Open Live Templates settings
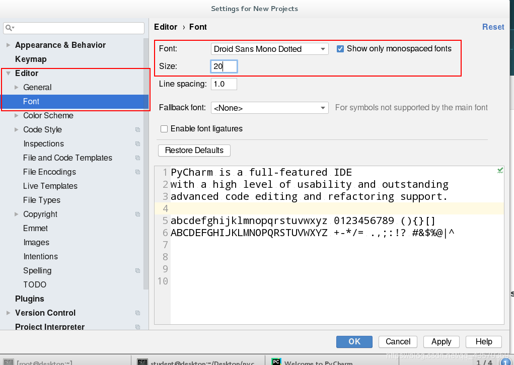The height and width of the screenshot is (365, 514). pos(50,186)
